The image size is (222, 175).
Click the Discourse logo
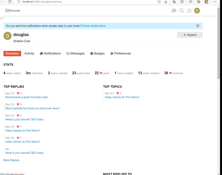tap(13, 10)
